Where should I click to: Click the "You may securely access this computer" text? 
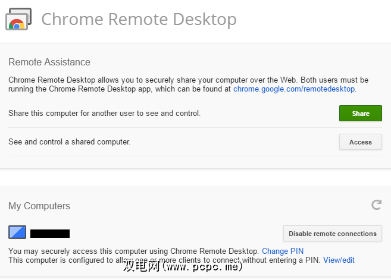(133, 251)
